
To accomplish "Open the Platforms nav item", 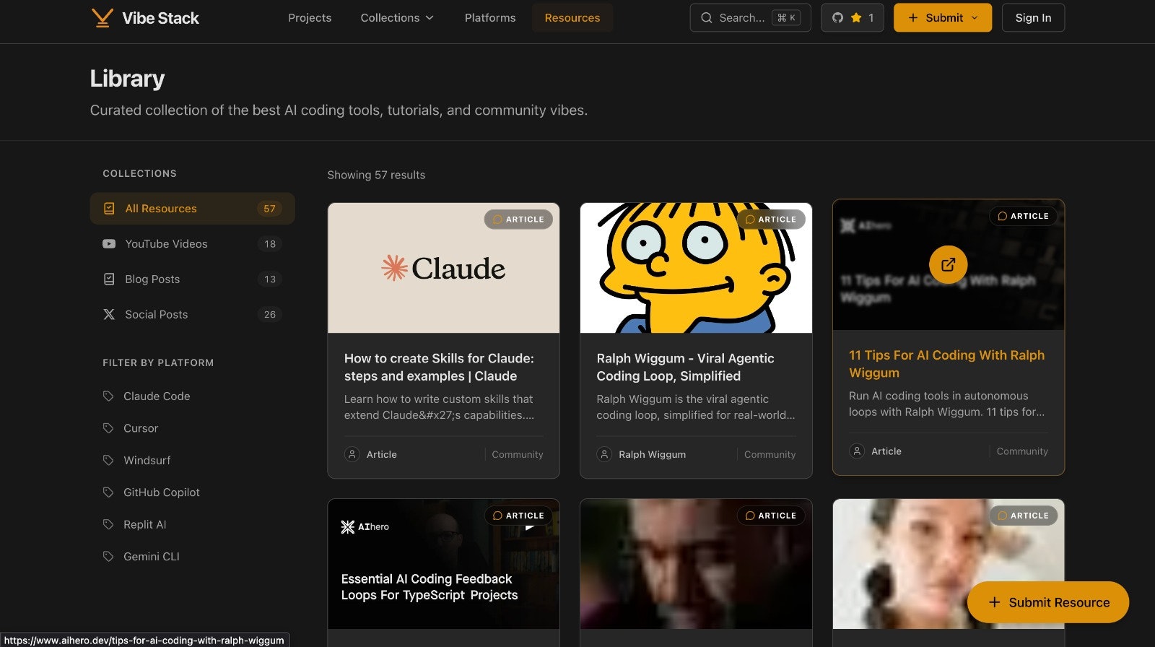I will coord(490,18).
